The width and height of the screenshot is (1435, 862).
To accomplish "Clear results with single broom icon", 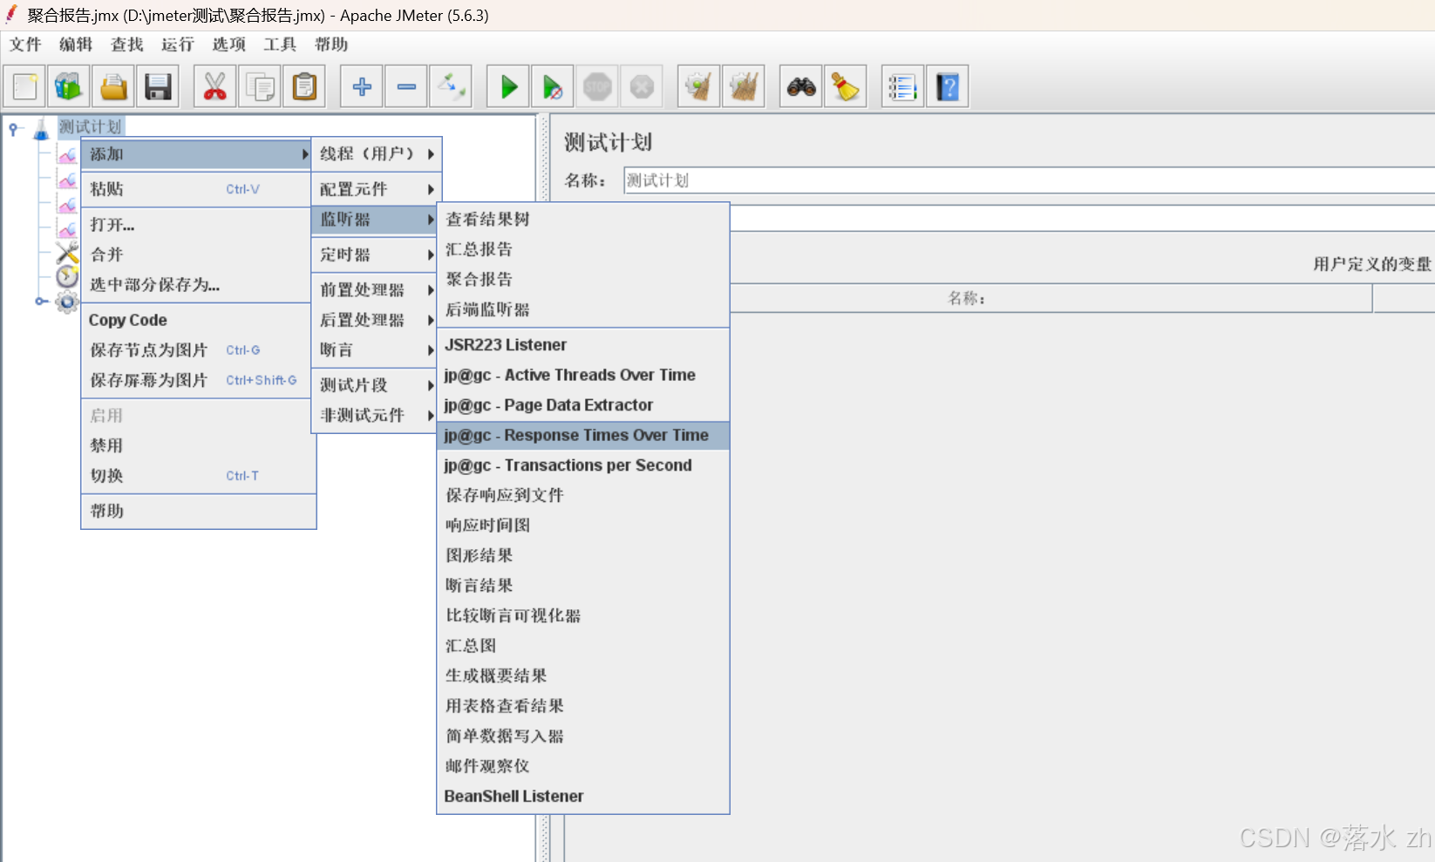I will (x=699, y=86).
